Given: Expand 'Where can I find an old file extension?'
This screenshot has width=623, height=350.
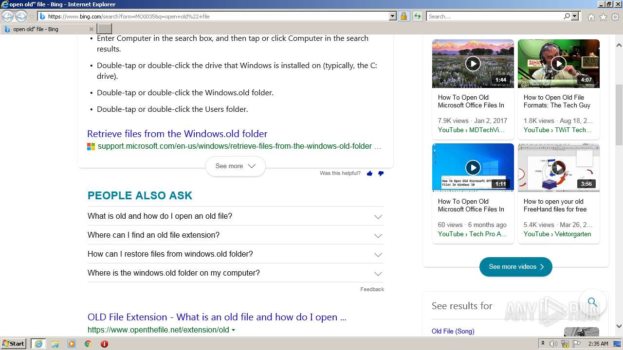Looking at the screenshot, I should tap(235, 235).
